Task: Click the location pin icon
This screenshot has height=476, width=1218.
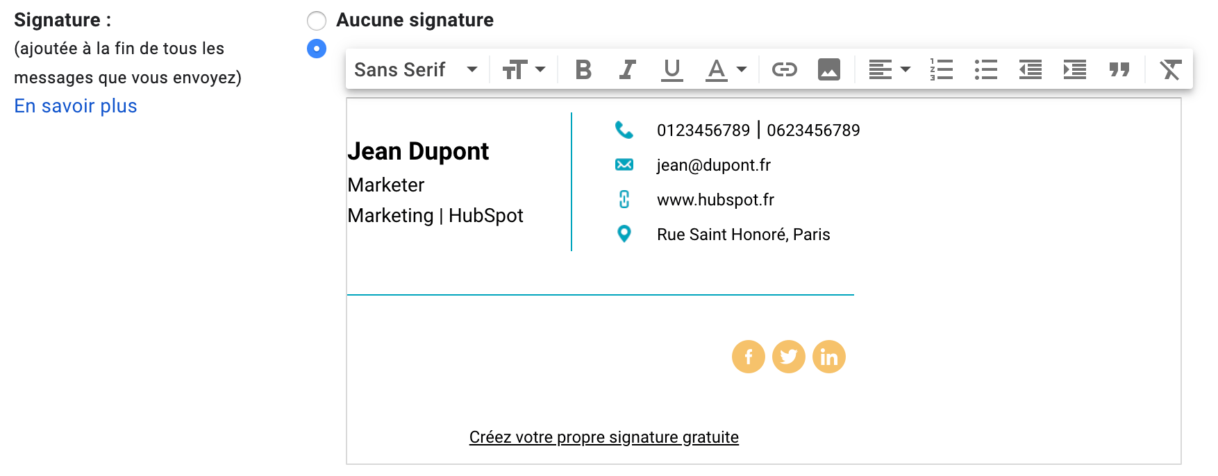Action: (x=624, y=234)
